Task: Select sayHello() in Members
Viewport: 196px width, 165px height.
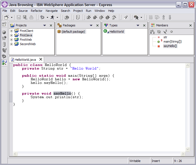Action: click(x=170, y=46)
